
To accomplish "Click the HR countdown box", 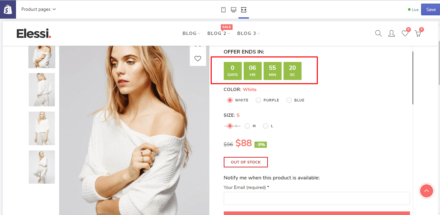I will click(x=253, y=71).
